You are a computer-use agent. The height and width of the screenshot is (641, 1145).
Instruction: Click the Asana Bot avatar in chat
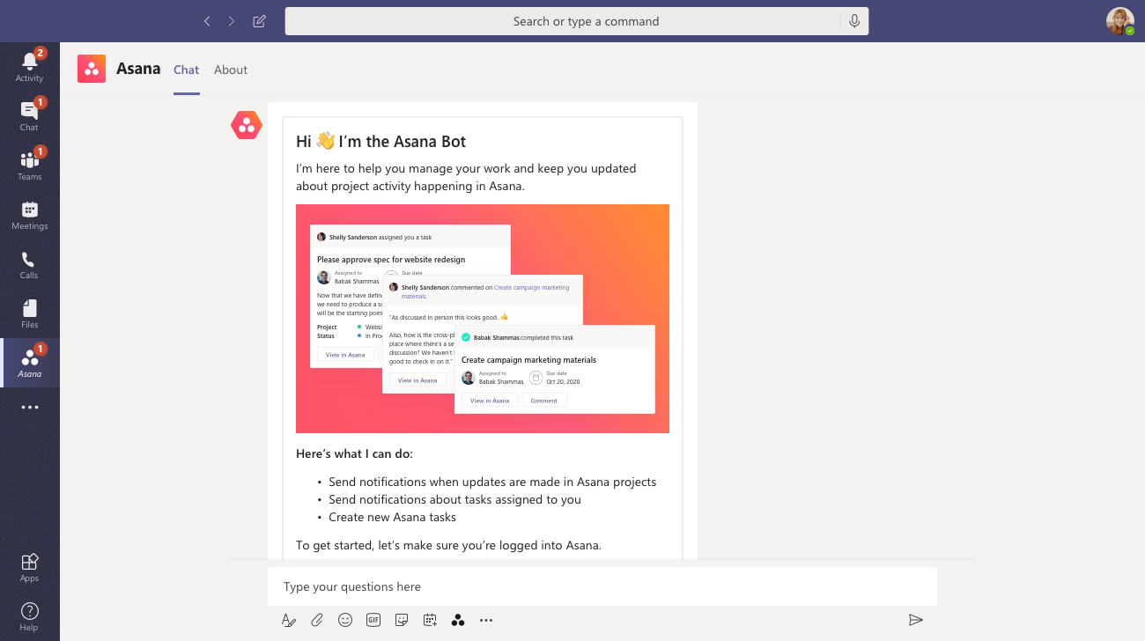click(247, 125)
